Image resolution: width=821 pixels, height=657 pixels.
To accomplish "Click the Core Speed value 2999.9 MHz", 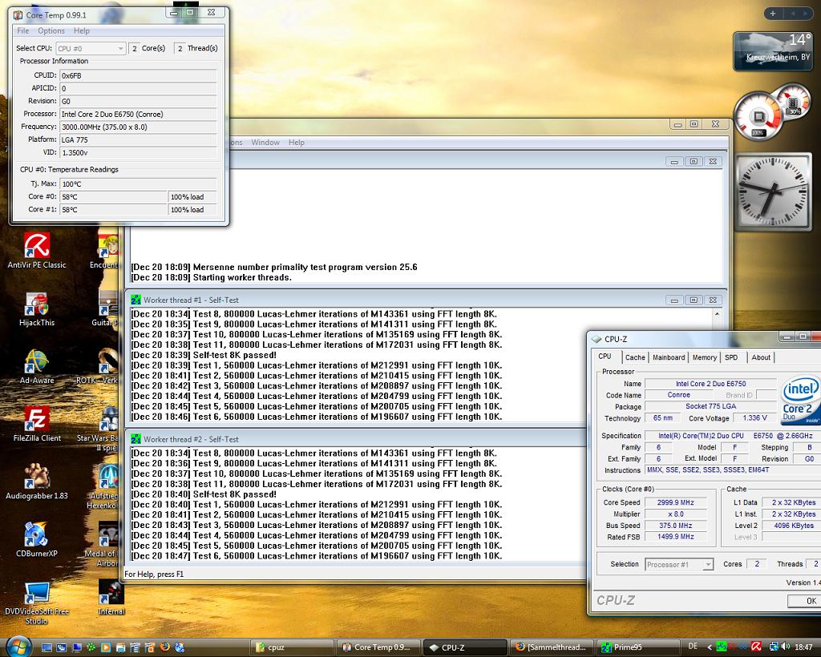I will pyautogui.click(x=676, y=502).
